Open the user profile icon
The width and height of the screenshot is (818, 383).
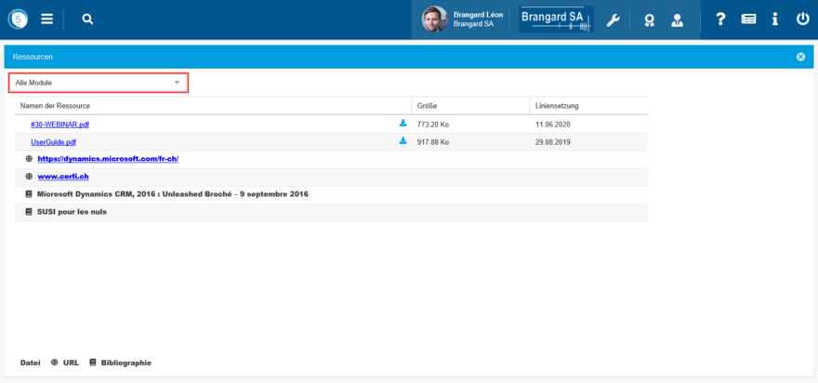678,20
